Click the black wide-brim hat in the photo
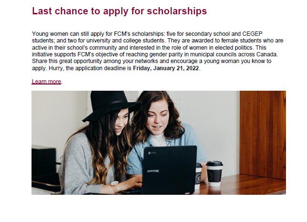The image size is (307, 222). pos(112,106)
